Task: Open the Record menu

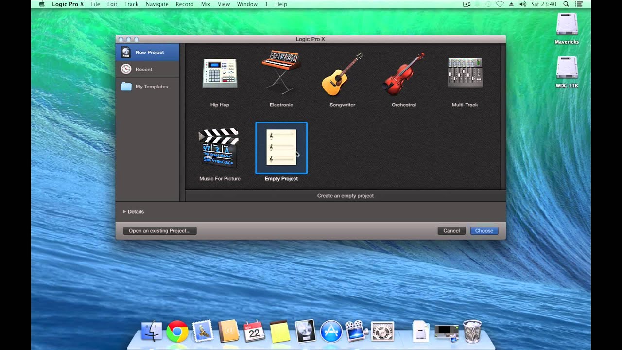Action: click(185, 4)
